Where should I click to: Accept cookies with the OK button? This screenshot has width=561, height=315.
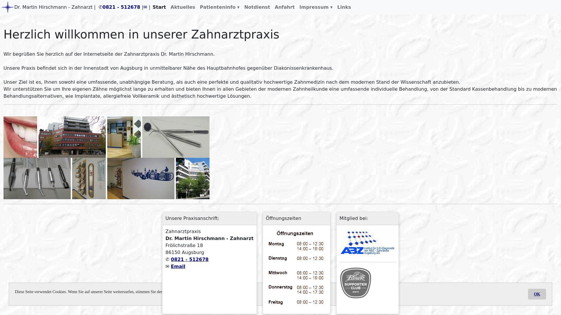(537, 294)
